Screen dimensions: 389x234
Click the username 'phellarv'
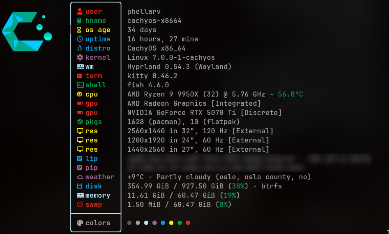coord(144,12)
